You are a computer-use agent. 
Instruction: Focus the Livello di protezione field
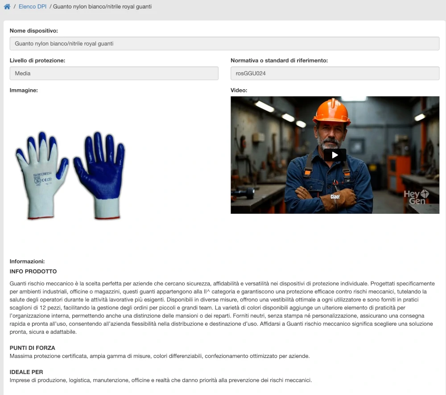tap(114, 73)
